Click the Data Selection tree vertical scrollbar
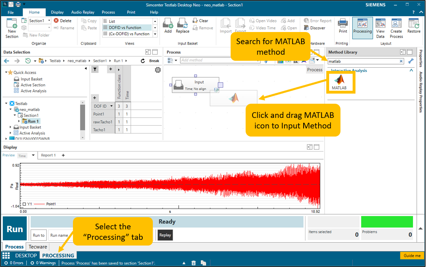426x267 pixels. click(x=83, y=117)
